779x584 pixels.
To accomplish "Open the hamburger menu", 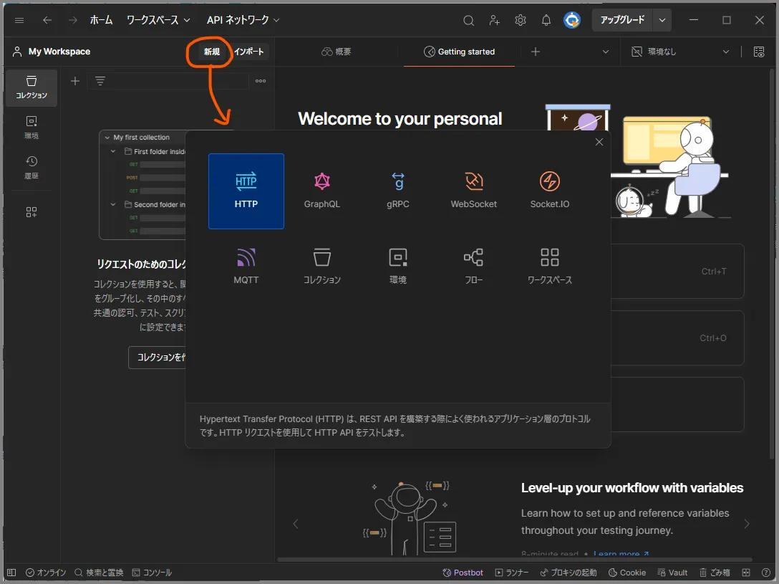I will [19, 20].
